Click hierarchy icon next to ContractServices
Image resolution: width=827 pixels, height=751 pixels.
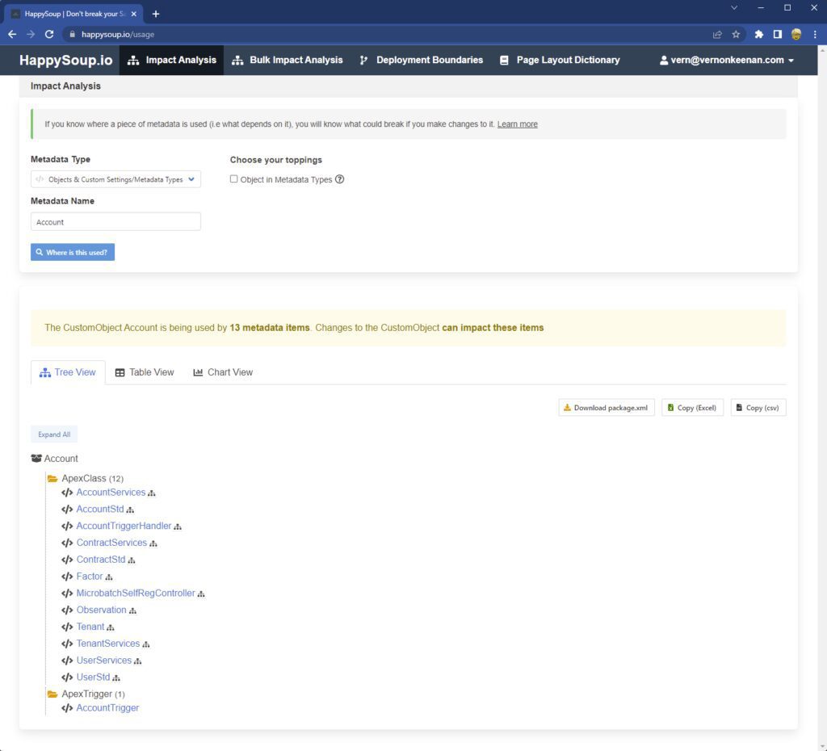(x=153, y=543)
